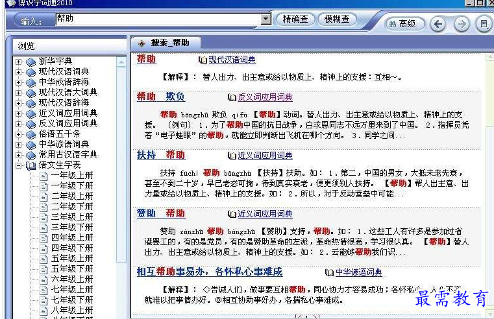Expand the 反义词应用词典 tree node
Screen dimensions: 494x319
19,124
